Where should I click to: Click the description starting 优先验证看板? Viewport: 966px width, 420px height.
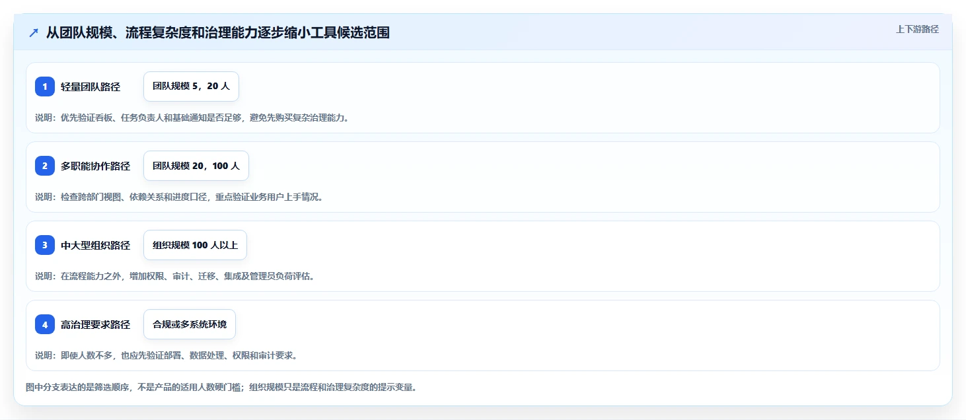point(192,118)
